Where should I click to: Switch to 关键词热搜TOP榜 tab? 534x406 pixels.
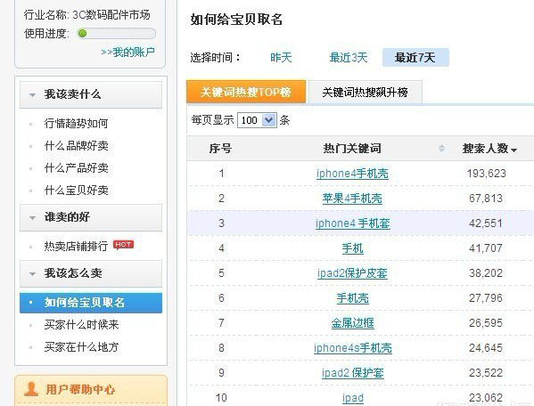[x=246, y=92]
